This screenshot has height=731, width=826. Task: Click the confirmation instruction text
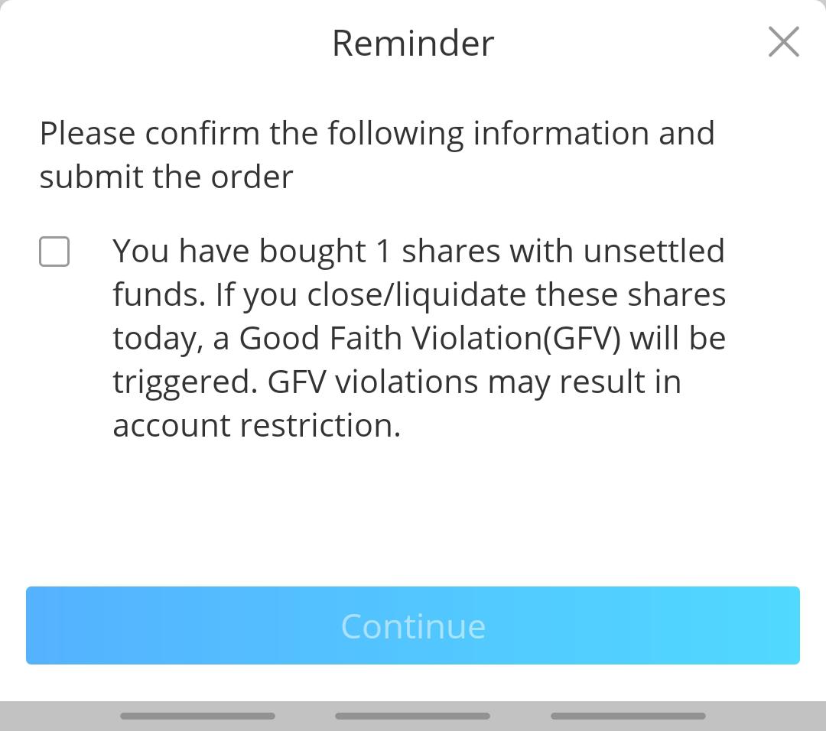377,153
